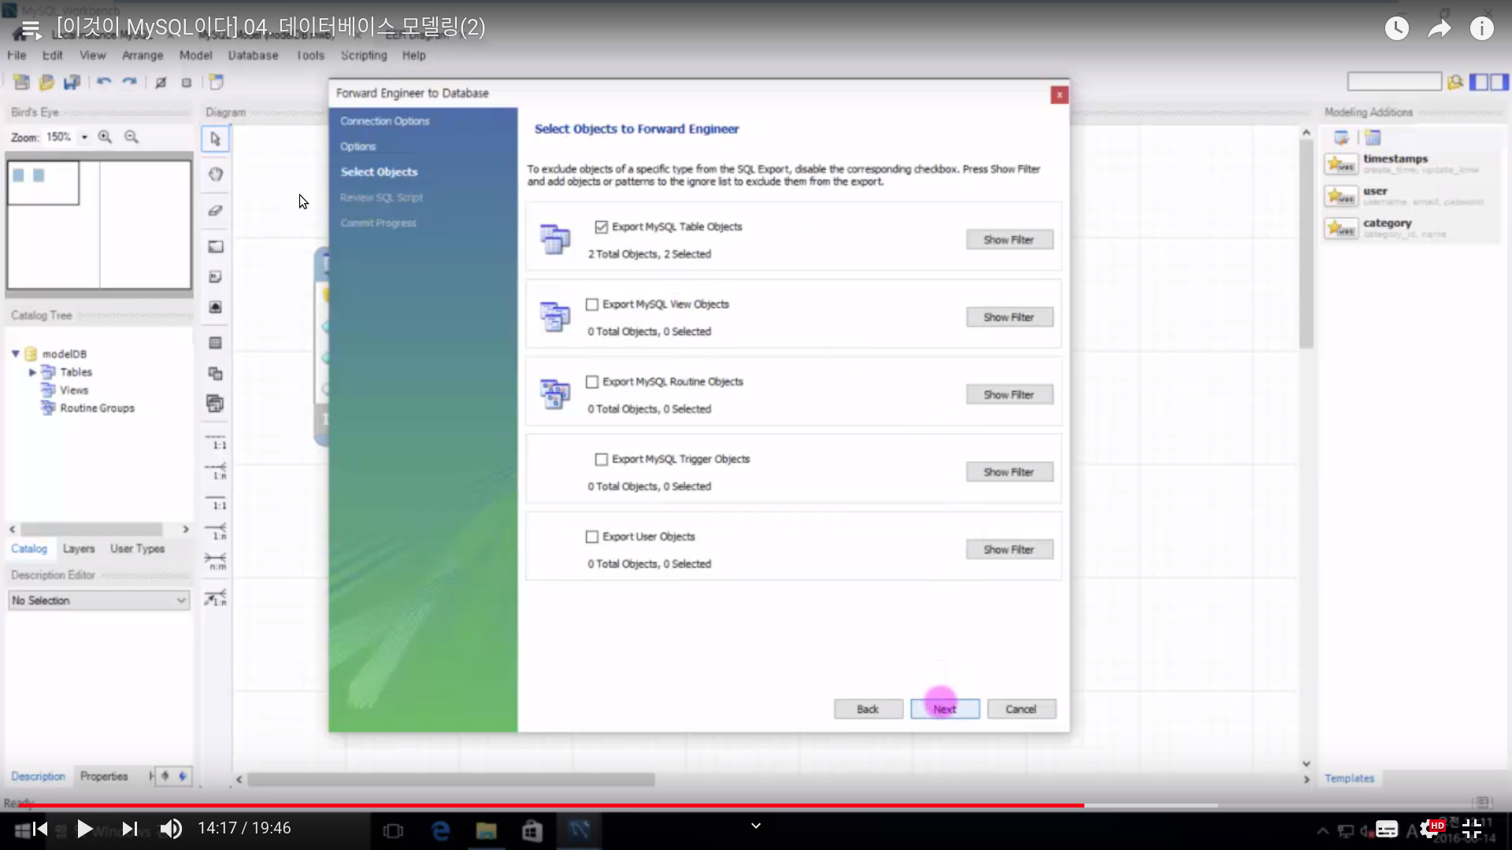Toggle the subtitles captions icon
Image resolution: width=1512 pixels, height=850 pixels.
(1387, 829)
